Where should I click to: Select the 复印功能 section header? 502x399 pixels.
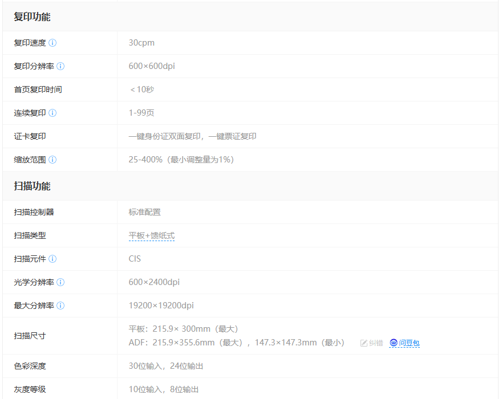32,17
